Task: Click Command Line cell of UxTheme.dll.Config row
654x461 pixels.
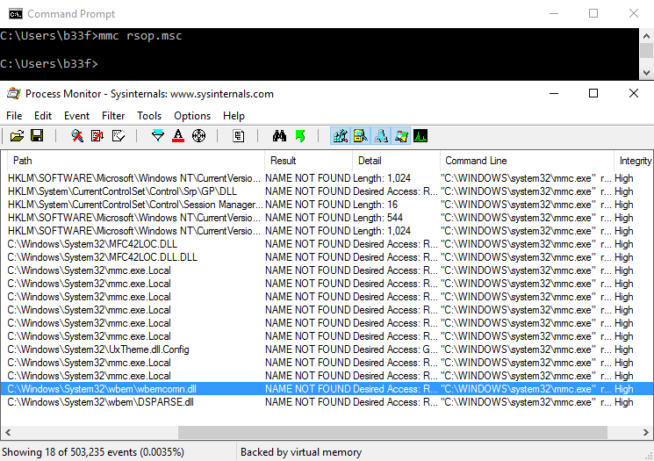Action: point(526,349)
